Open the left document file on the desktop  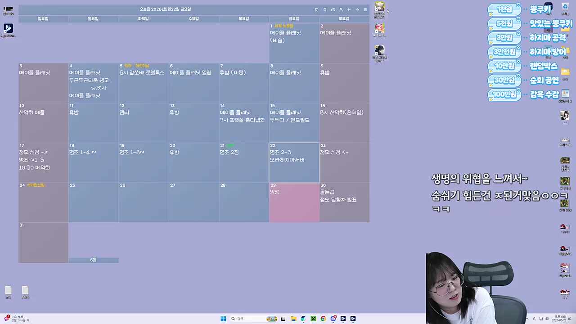click(x=8, y=292)
